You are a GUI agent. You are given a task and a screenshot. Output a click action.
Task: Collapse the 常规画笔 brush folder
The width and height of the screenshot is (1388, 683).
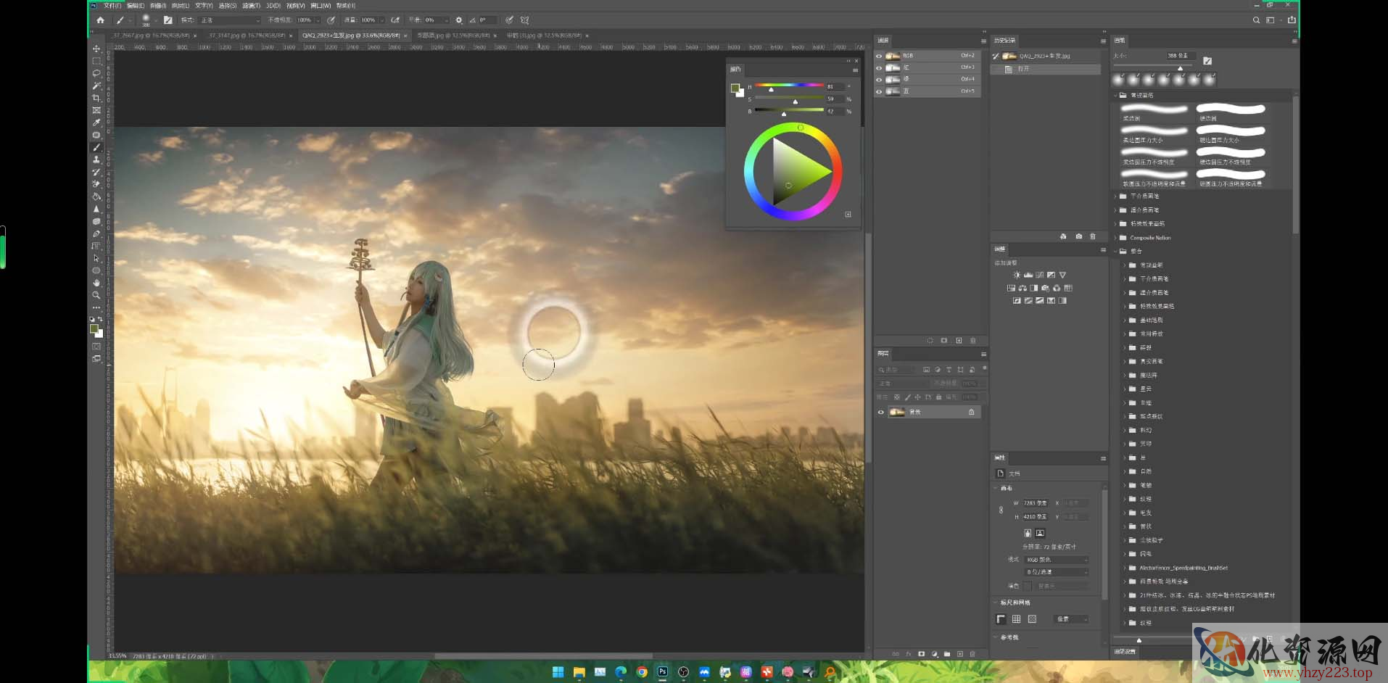pyautogui.click(x=1115, y=95)
